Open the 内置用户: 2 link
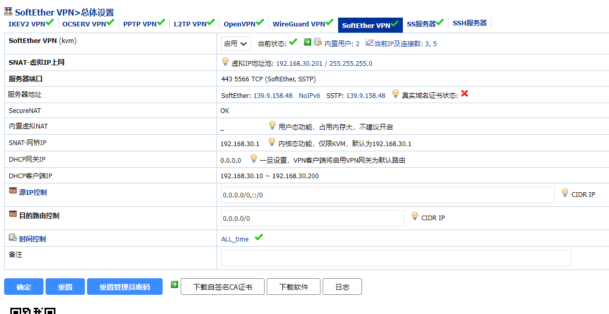 pyautogui.click(x=342, y=44)
